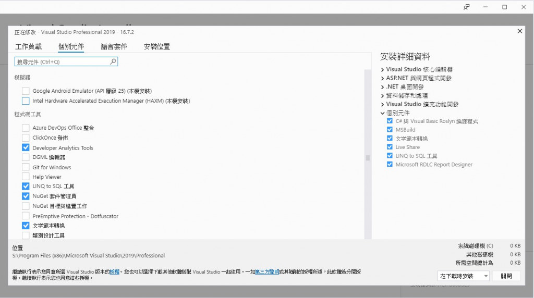
Task: Click the 關閉 button
Action: click(x=506, y=276)
